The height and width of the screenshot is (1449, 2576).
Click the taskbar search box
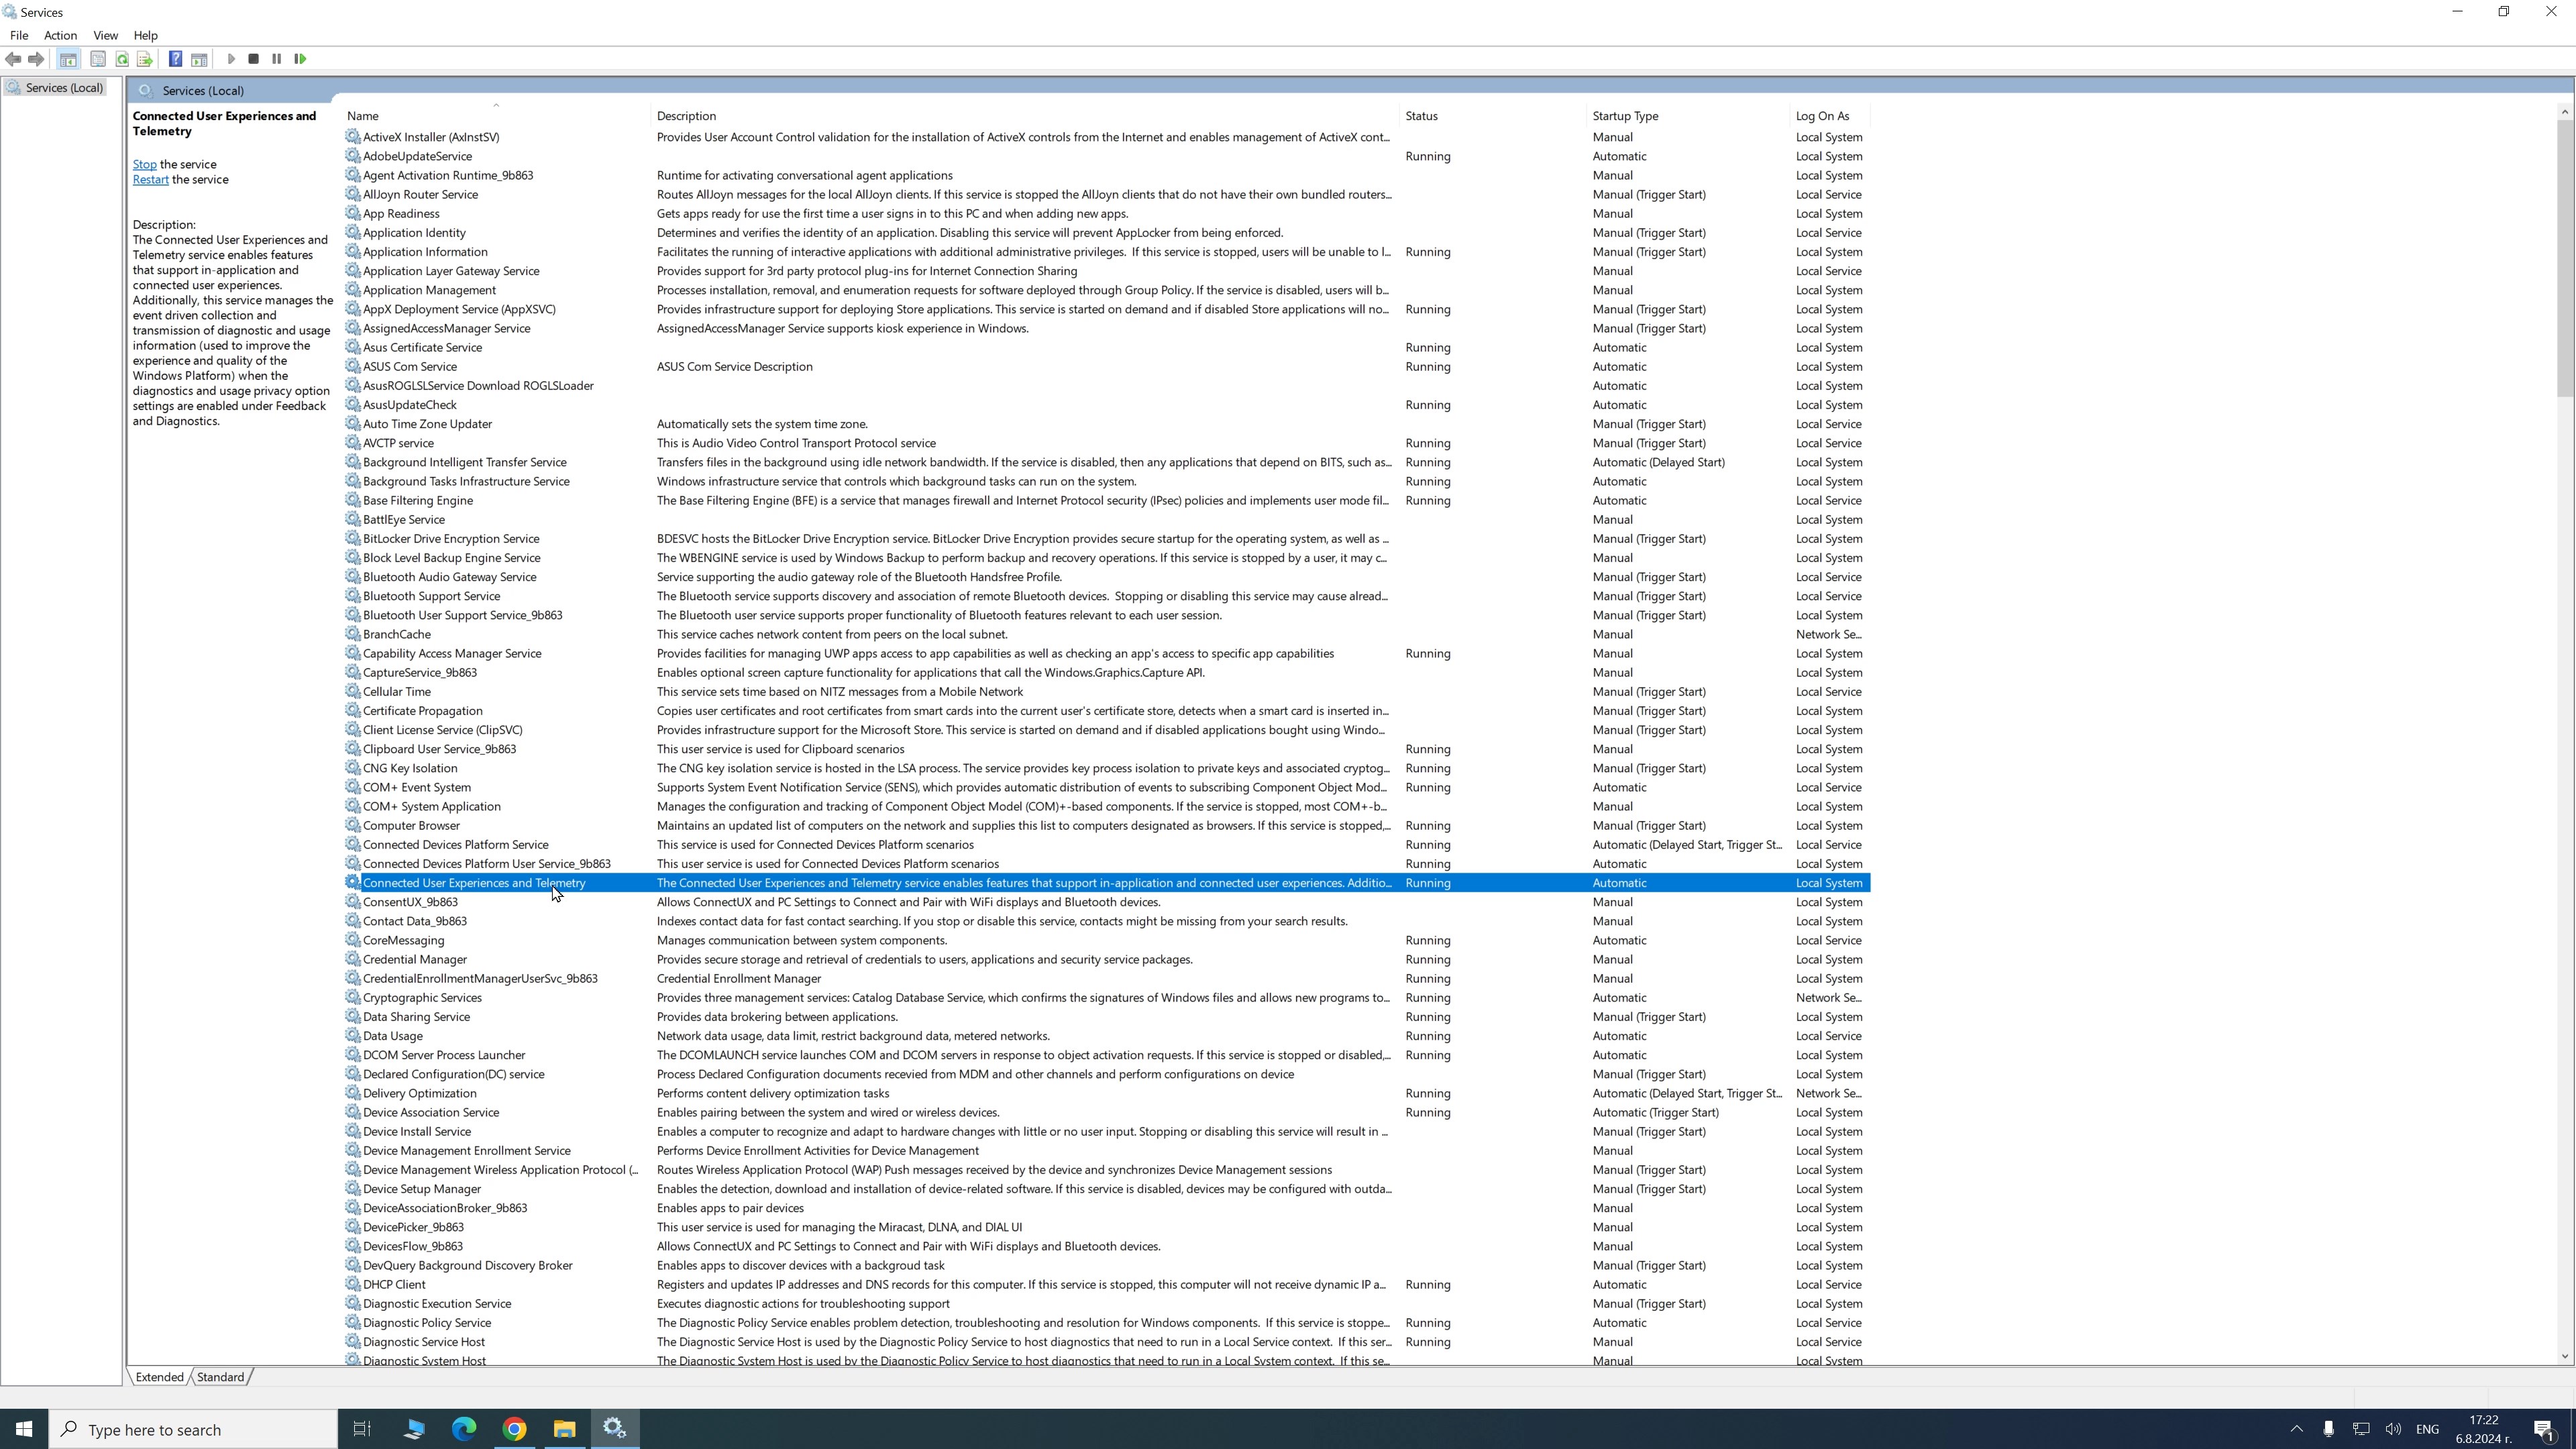coord(194,1429)
